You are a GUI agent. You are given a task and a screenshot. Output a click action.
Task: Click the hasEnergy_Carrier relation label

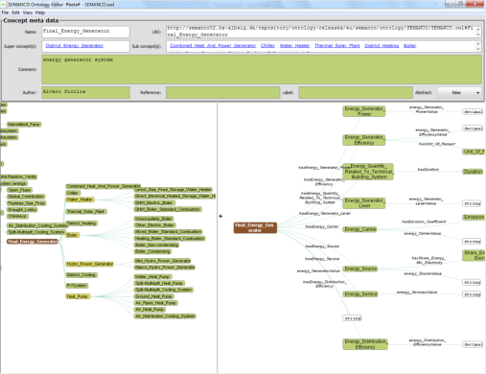coord(322,226)
